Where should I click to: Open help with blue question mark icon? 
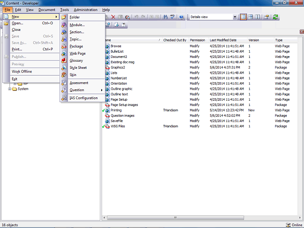click(x=181, y=17)
